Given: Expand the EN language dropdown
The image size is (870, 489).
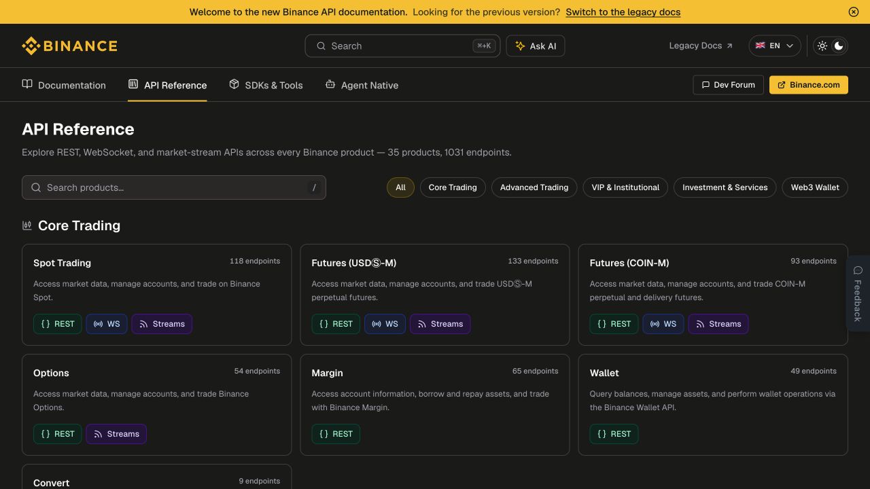Looking at the screenshot, I should click(774, 46).
